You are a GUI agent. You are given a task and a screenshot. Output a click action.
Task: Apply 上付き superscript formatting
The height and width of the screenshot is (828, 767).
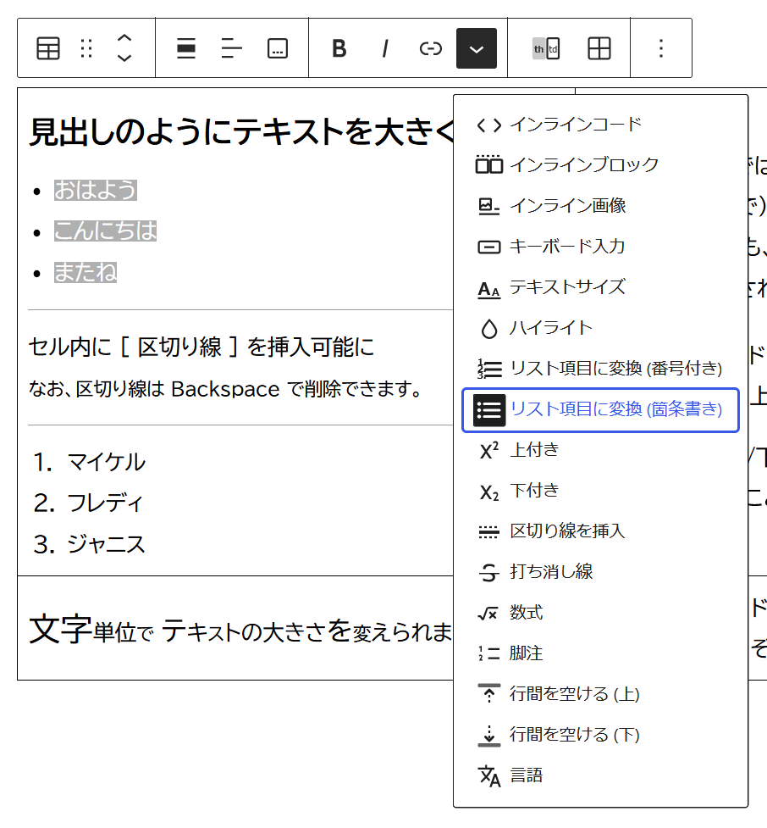click(600, 450)
